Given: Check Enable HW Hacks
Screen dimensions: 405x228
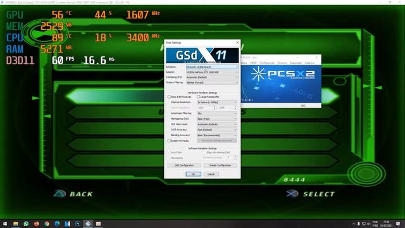Looking at the screenshot, I should point(169,141).
